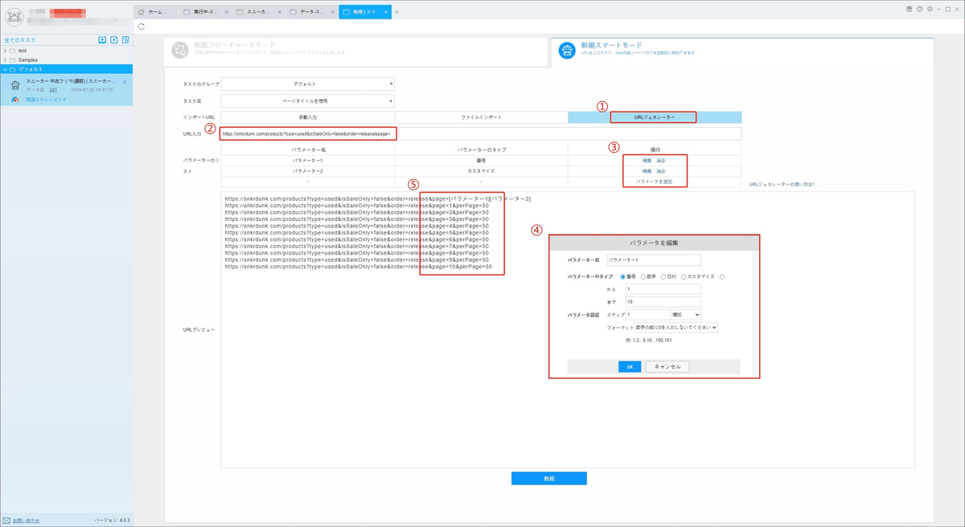The width and height of the screenshot is (965, 527).
Task: Select URLジェネレーター import option
Action: tap(655, 117)
